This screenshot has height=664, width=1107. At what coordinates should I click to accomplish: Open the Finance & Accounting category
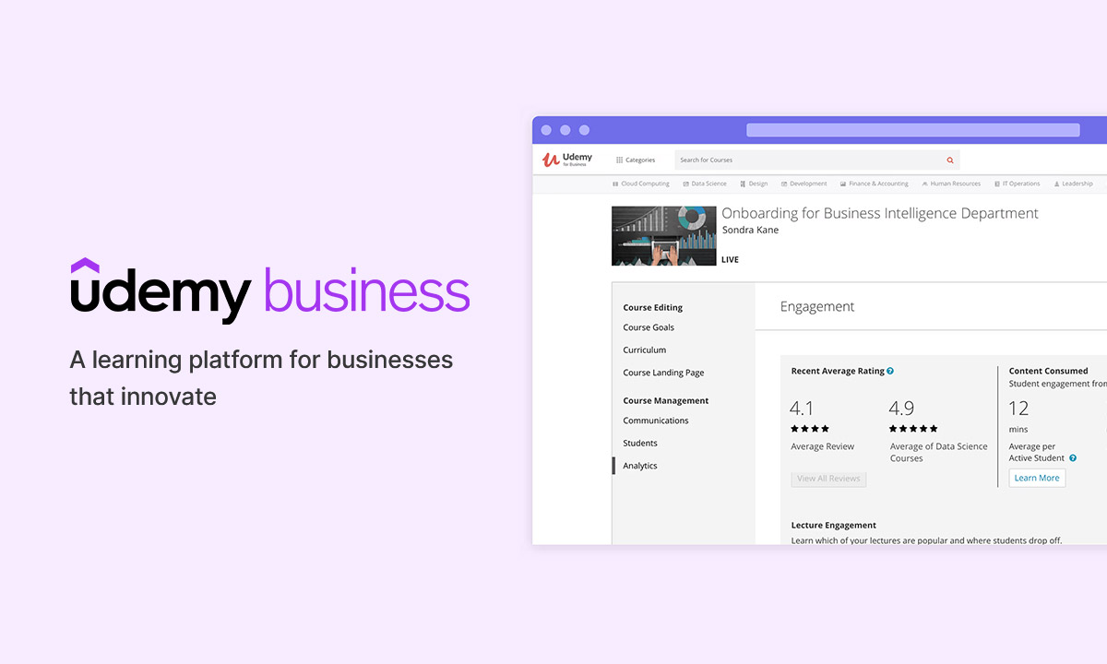874,184
